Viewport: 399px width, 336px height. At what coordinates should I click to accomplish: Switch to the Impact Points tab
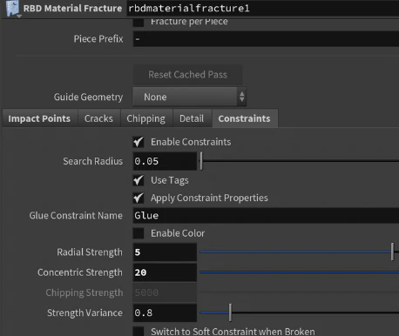tap(39, 118)
